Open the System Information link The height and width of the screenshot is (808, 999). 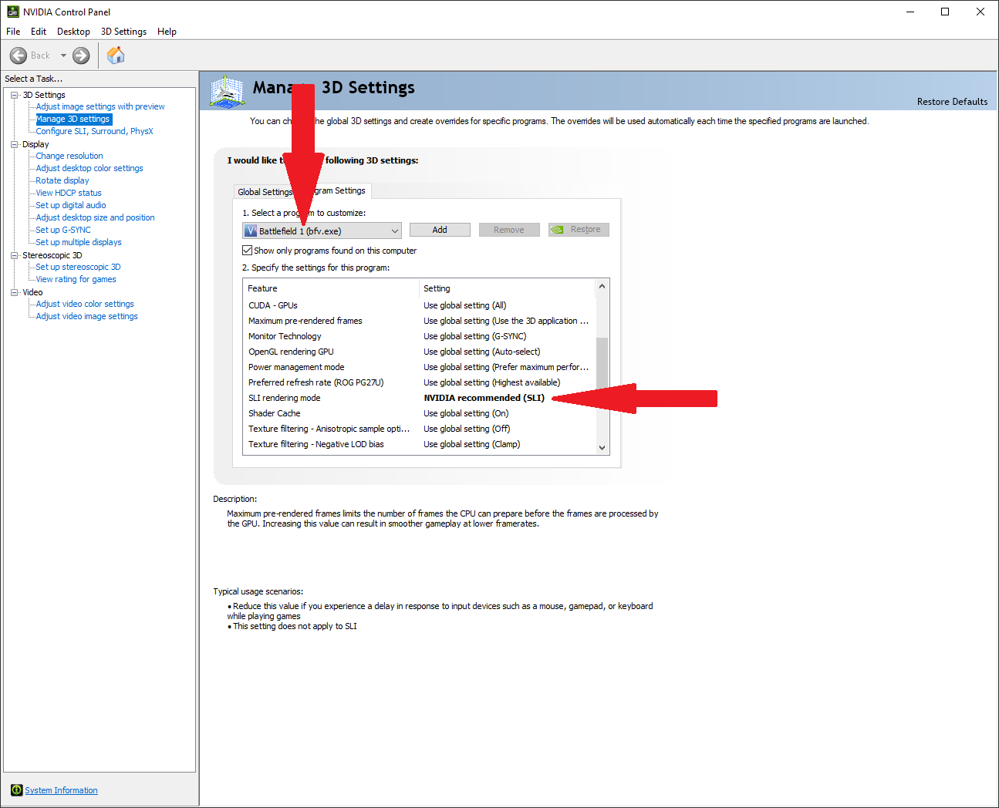(x=61, y=790)
